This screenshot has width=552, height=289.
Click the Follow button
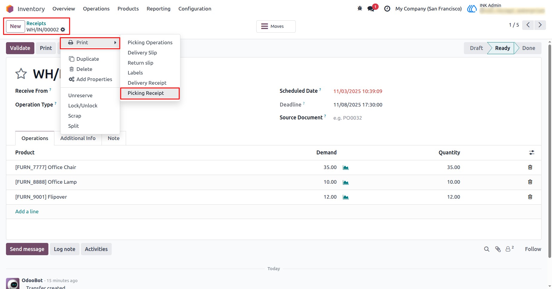[533, 249]
